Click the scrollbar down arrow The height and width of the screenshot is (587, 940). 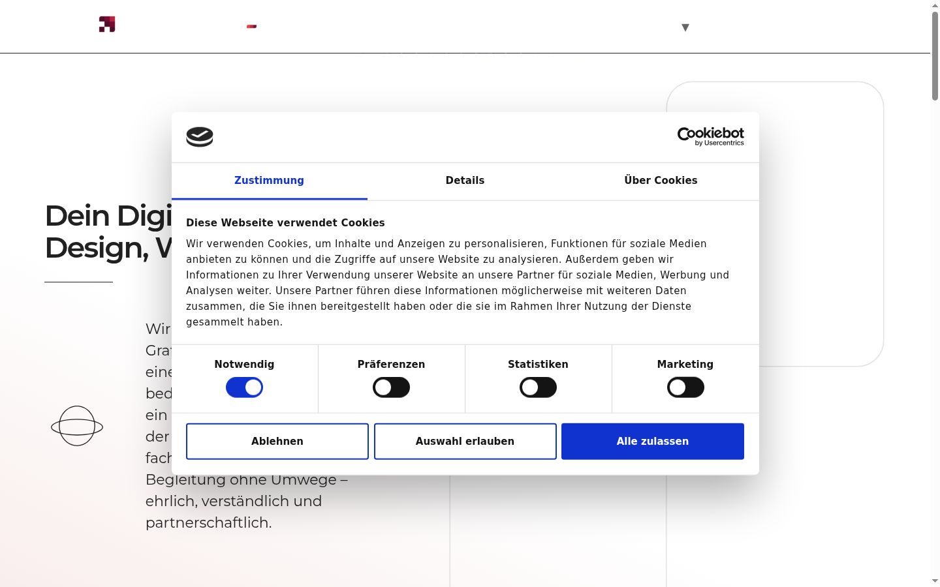[935, 580]
